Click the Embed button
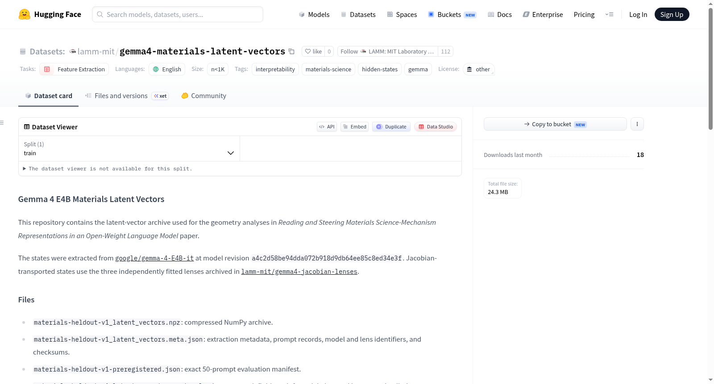The height and width of the screenshot is (384, 714). tap(355, 127)
